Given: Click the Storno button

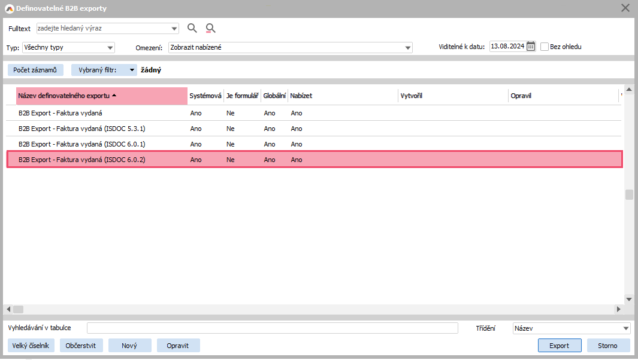Looking at the screenshot, I should pyautogui.click(x=608, y=346).
